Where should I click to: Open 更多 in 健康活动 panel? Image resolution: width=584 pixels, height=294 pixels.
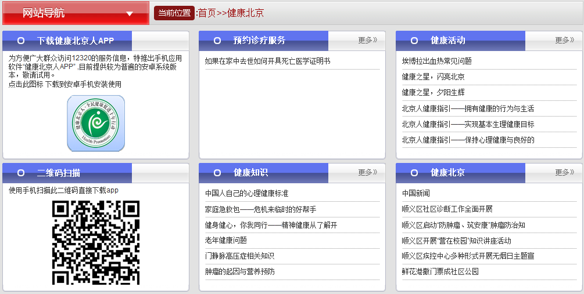[x=565, y=40]
